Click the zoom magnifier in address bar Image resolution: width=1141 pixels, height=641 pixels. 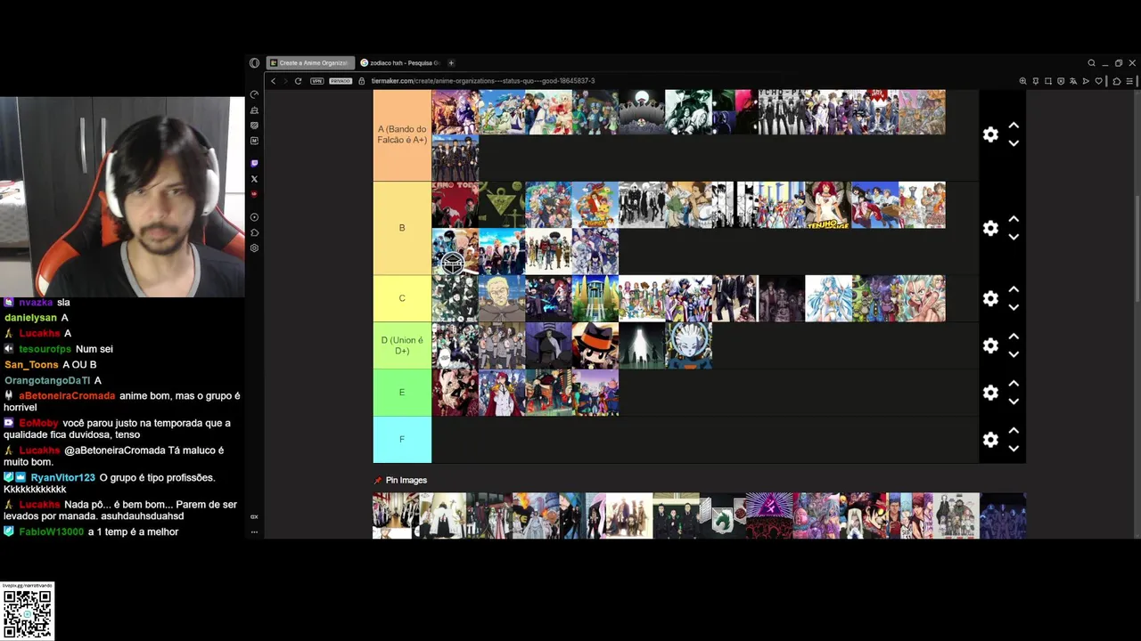pyautogui.click(x=1022, y=81)
